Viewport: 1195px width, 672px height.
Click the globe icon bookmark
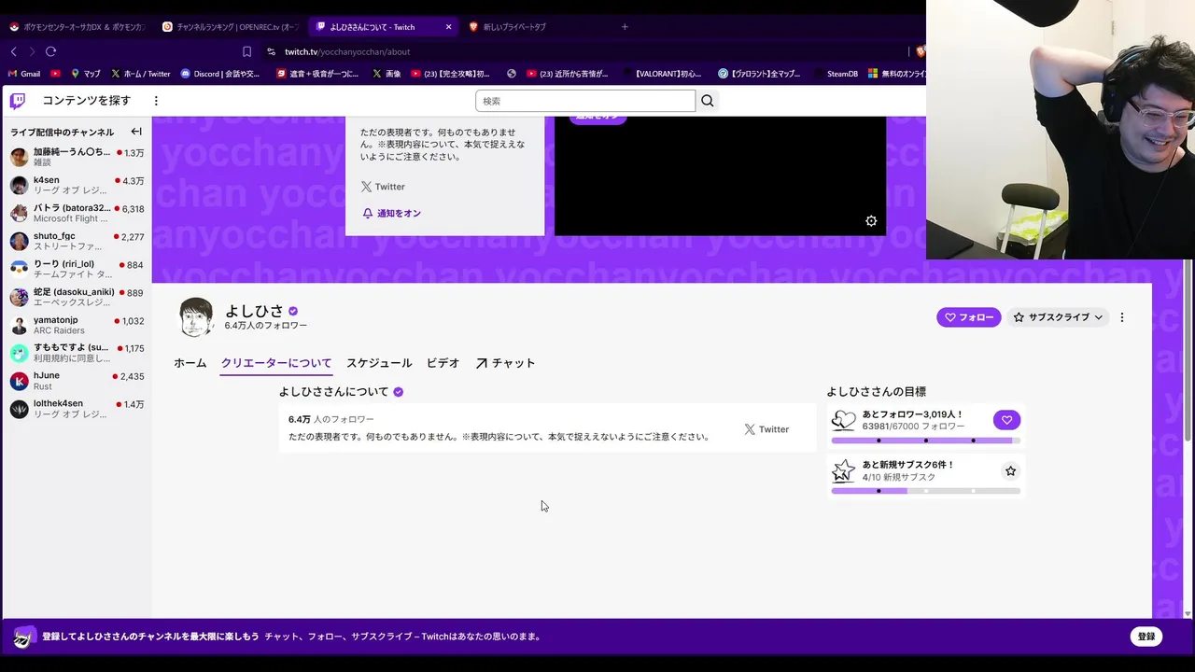coord(512,74)
